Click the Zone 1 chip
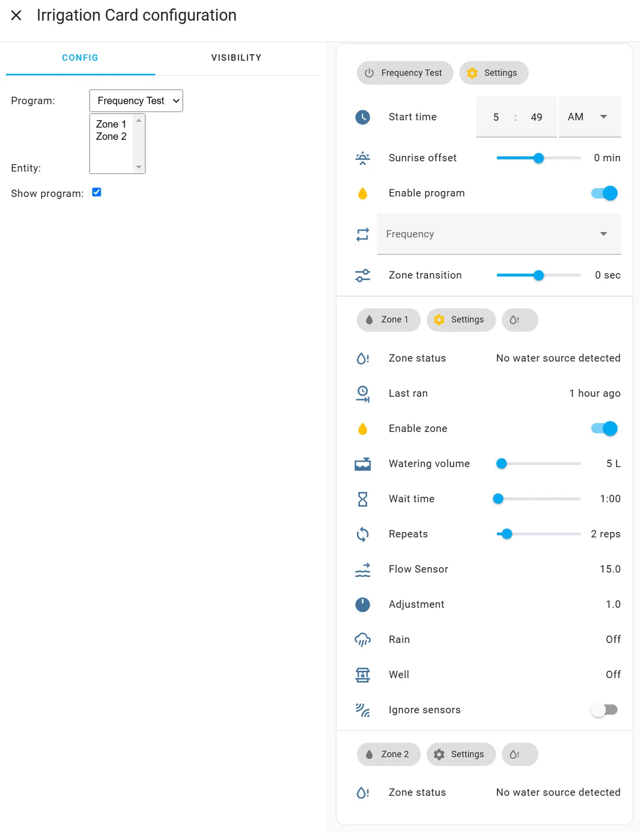Image resolution: width=640 pixels, height=833 pixels. [x=389, y=320]
